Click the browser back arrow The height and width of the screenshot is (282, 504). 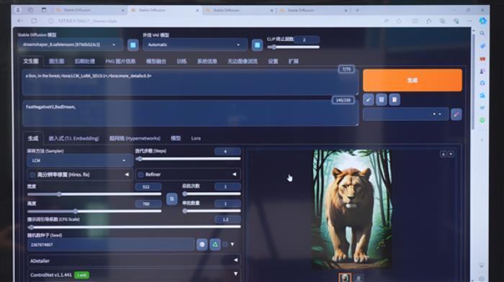[x=20, y=21]
